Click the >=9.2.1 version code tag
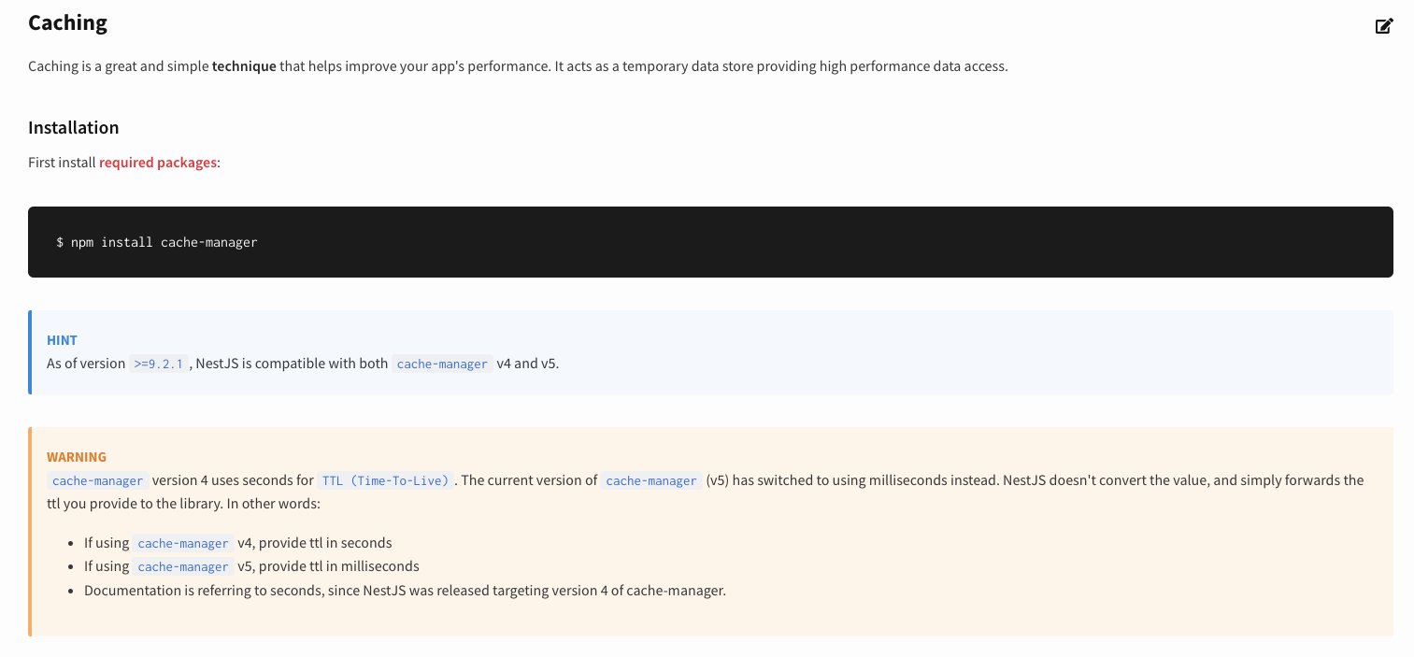Image resolution: width=1414 pixels, height=657 pixels. (x=160, y=364)
